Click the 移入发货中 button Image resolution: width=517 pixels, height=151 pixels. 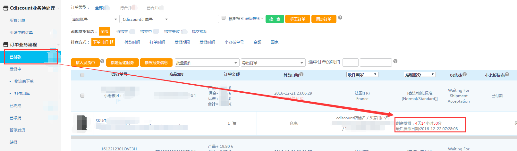click(85, 63)
